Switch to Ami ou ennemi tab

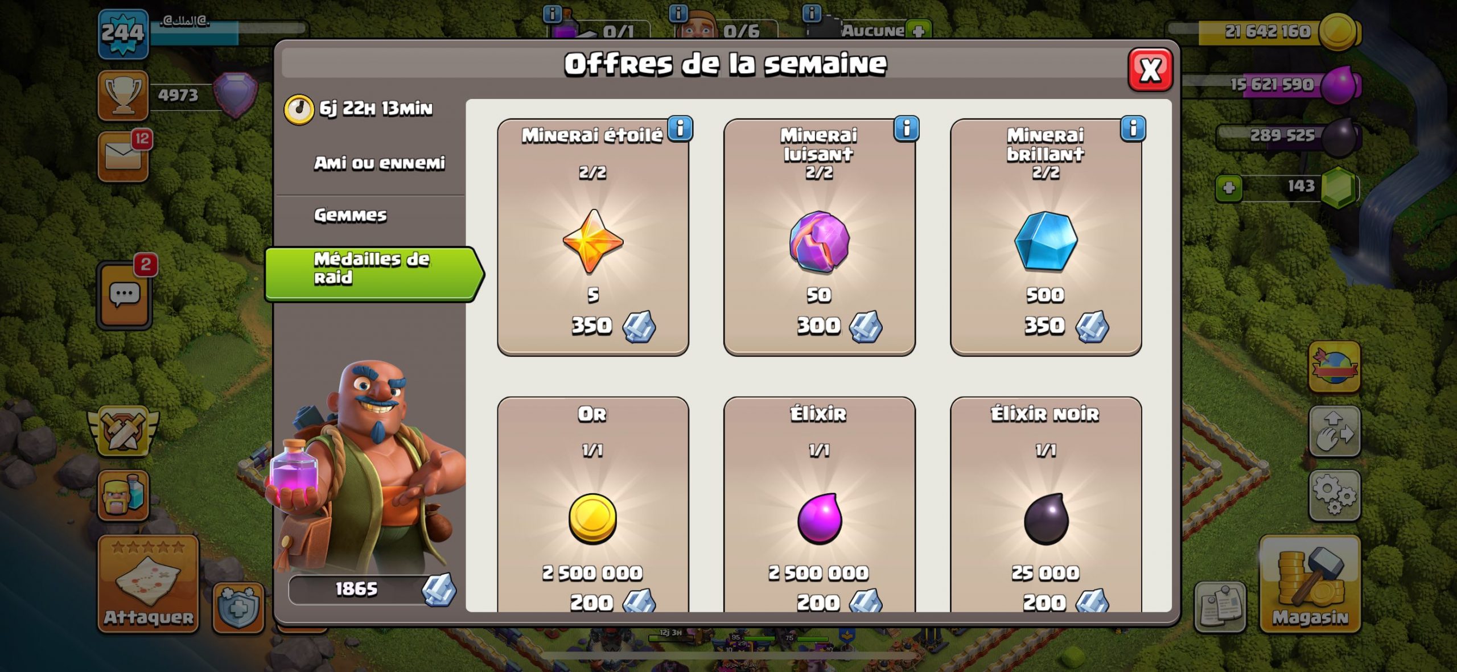tap(379, 163)
